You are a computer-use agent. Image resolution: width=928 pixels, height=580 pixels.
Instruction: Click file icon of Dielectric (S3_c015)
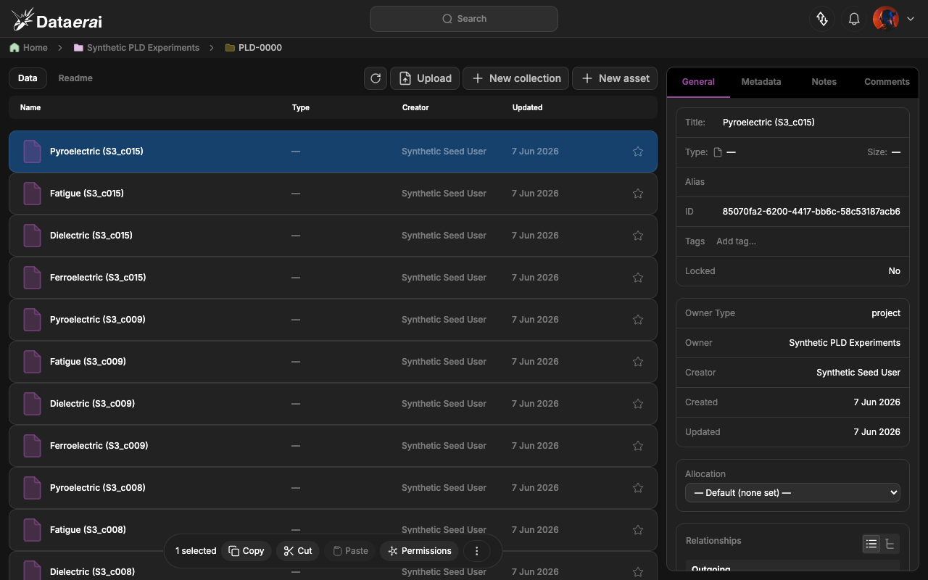click(x=33, y=236)
